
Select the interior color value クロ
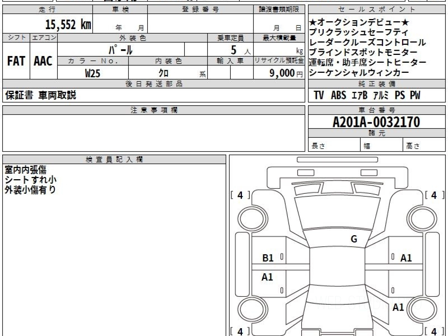pos(164,73)
